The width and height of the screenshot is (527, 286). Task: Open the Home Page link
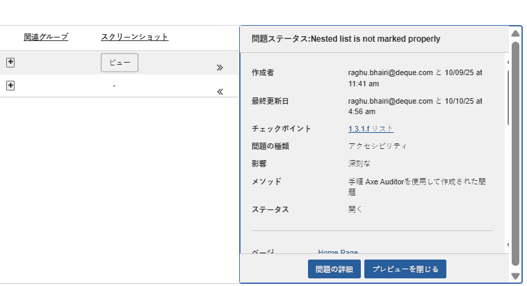pos(338,252)
